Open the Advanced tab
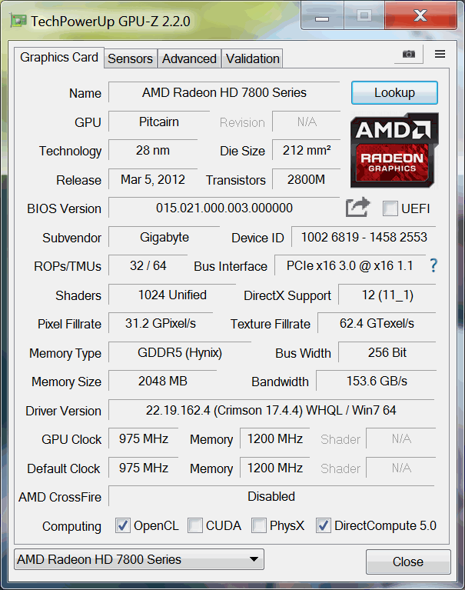 point(189,58)
